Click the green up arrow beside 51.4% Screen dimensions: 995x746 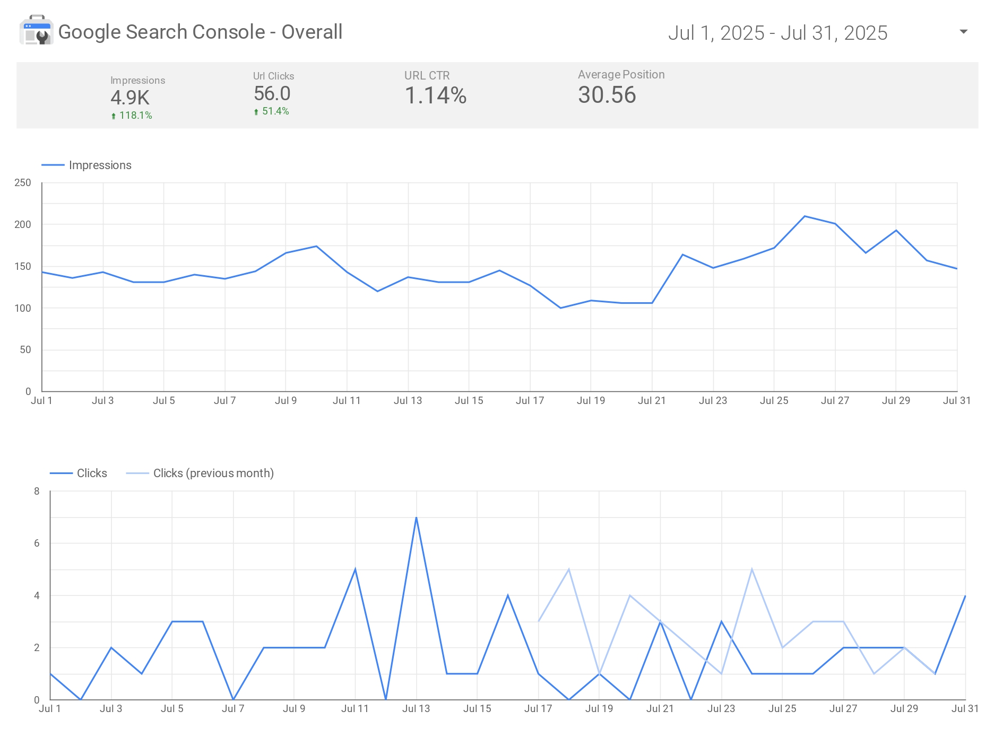point(256,112)
